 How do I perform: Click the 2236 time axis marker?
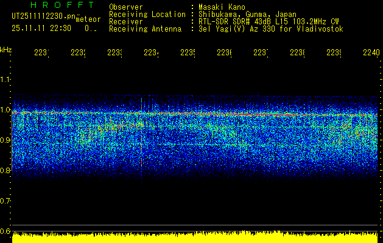click(224, 53)
